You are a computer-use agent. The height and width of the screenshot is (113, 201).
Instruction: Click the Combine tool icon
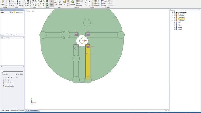click(x=73, y=2)
